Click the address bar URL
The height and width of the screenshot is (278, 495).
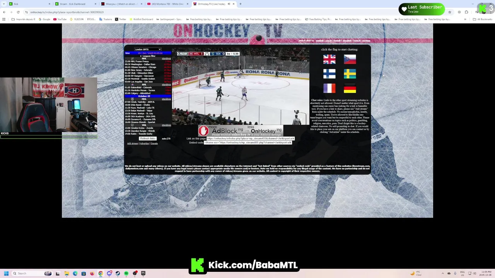(67, 12)
